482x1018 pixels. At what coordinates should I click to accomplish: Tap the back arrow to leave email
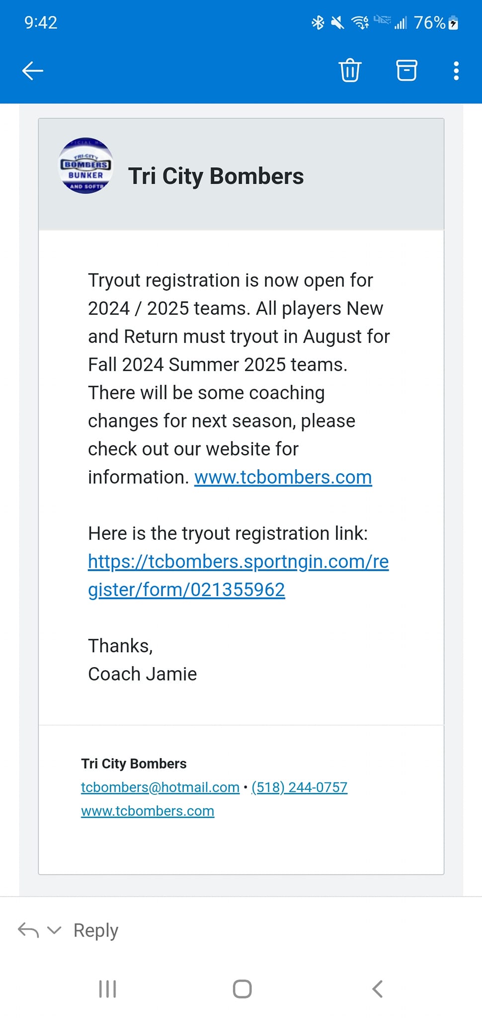tap(33, 71)
